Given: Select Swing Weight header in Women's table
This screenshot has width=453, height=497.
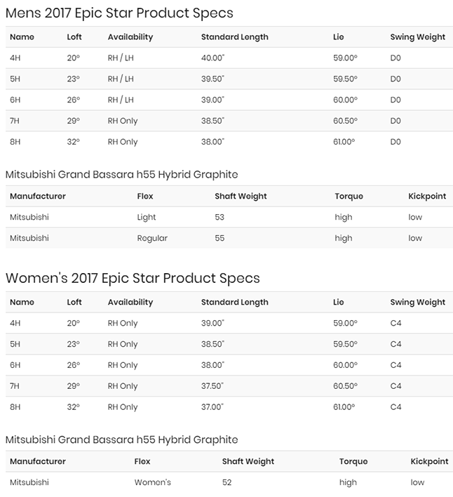Looking at the screenshot, I should coord(417,303).
